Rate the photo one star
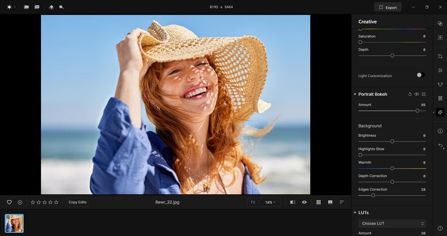 33,202
